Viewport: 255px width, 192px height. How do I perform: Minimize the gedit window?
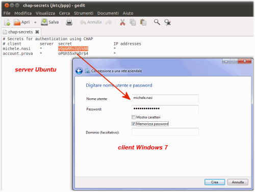(x=12, y=6)
